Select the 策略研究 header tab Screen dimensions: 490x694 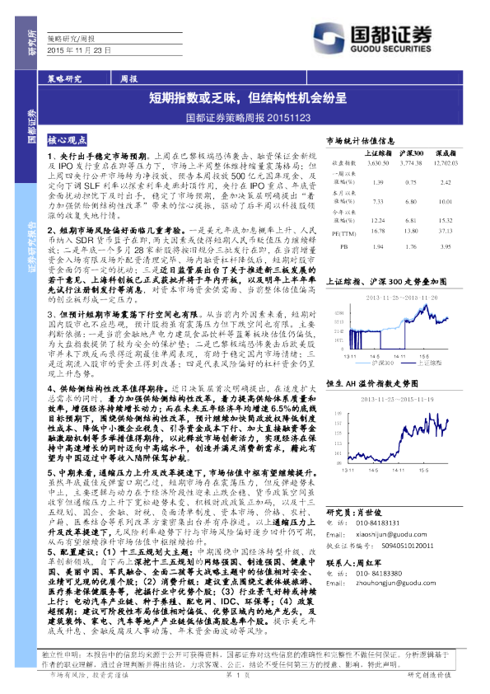(64, 79)
